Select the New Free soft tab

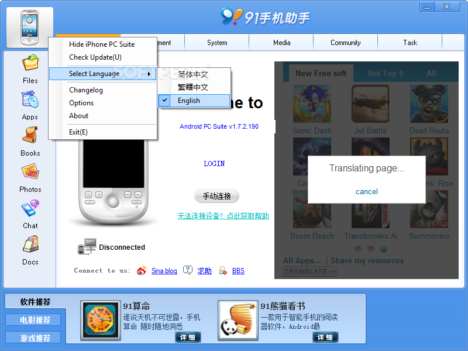321,73
